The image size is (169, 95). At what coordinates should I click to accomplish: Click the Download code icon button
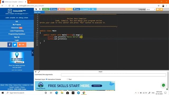(93, 9)
